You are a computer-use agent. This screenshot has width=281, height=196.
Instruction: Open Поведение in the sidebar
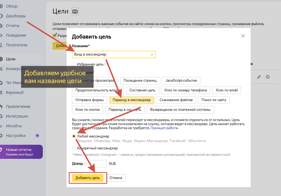[16, 35]
